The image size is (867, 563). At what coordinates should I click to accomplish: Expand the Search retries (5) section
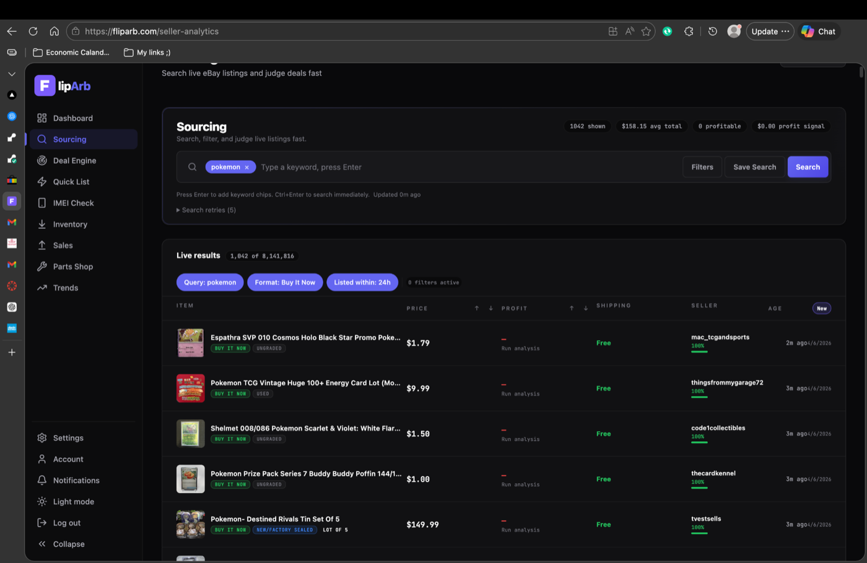pyautogui.click(x=206, y=210)
